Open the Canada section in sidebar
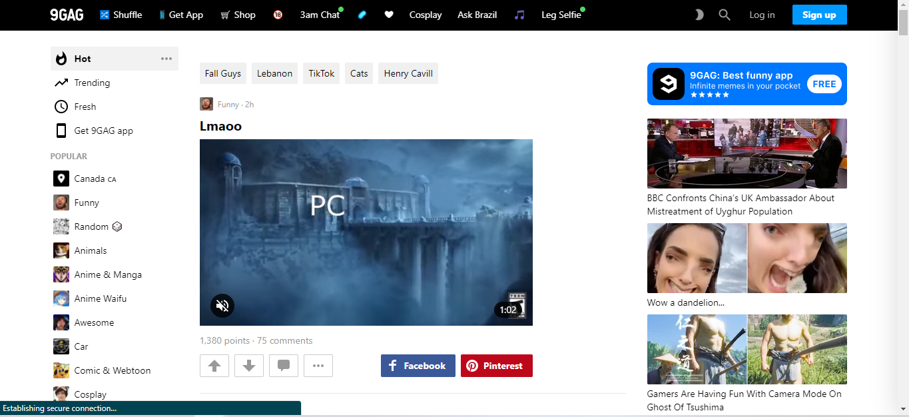This screenshot has width=909, height=417. (115, 179)
